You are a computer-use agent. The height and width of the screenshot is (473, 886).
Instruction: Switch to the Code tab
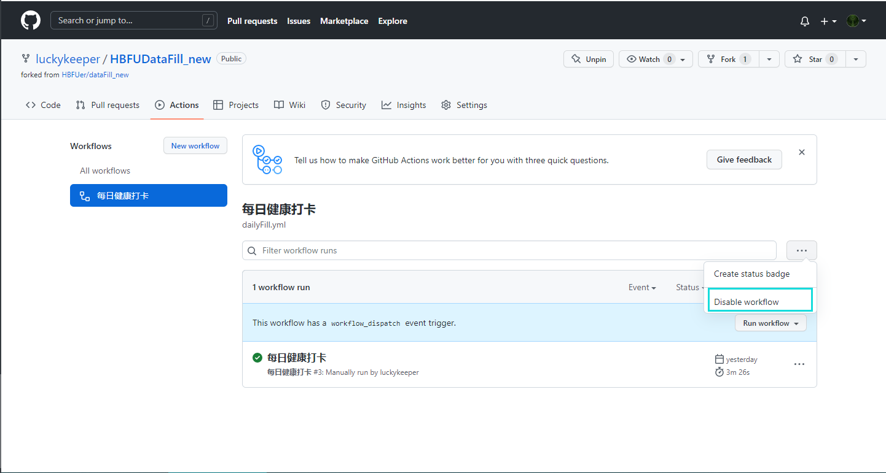coord(43,105)
